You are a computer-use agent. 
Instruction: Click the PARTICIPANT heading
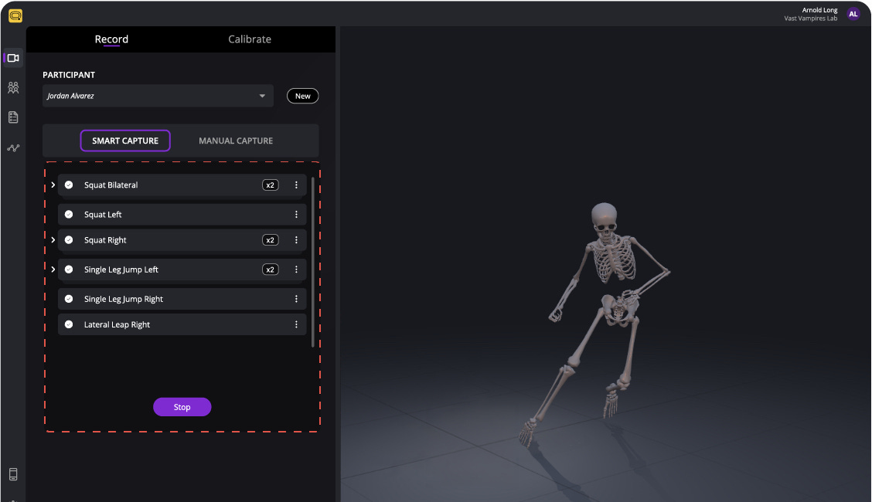[69, 75]
